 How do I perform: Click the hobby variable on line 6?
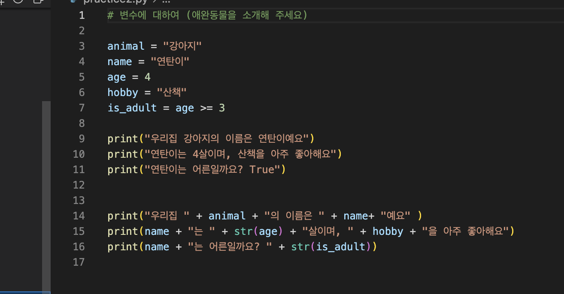123,93
